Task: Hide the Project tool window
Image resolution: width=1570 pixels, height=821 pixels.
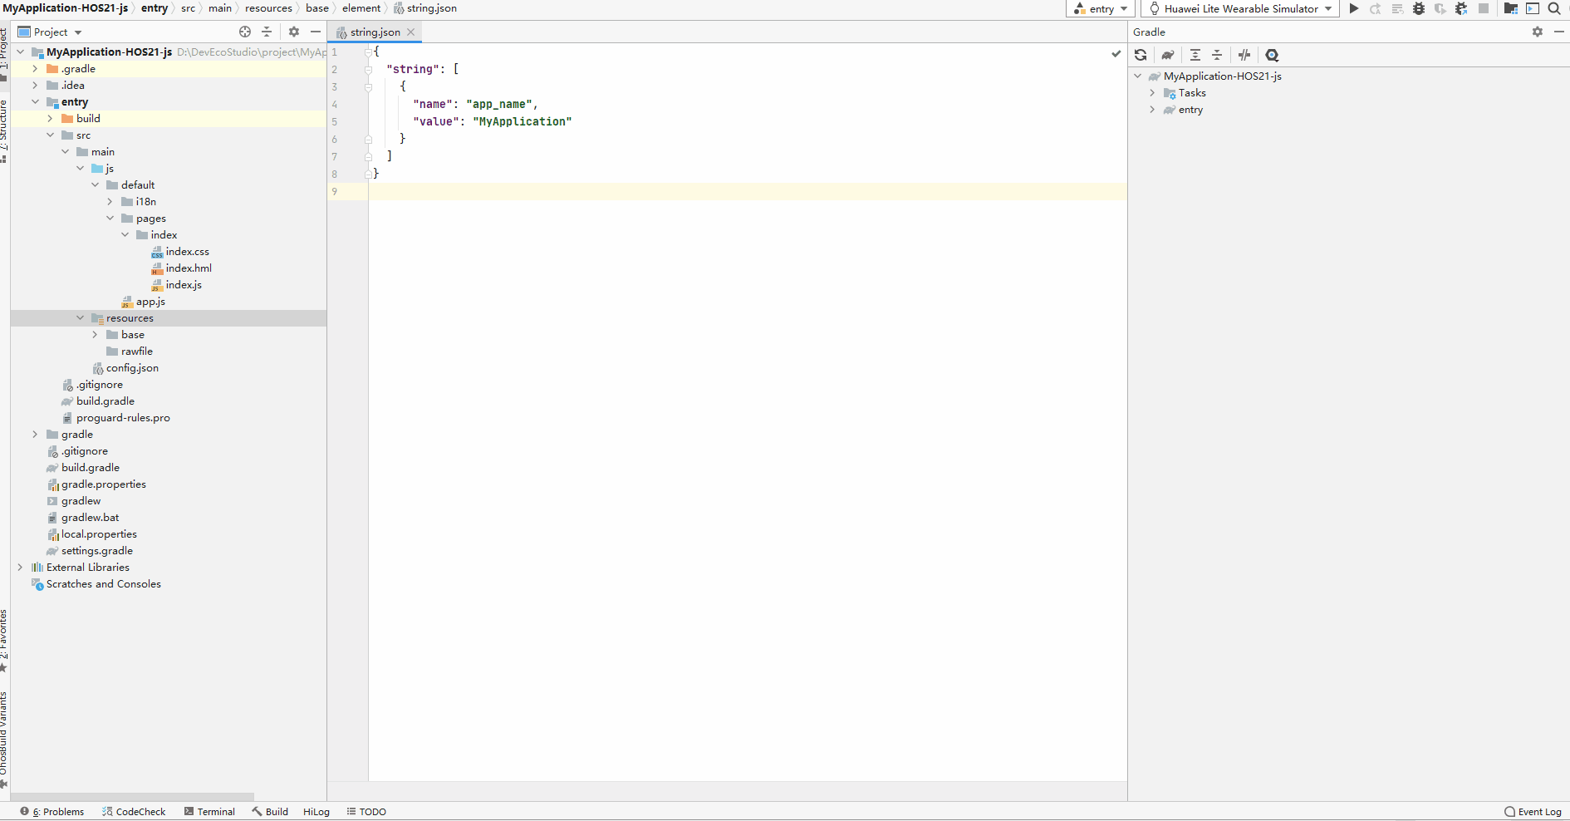Action: pos(316,32)
